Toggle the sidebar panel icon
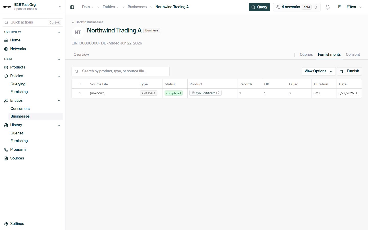The image size is (368, 230). tap(72, 7)
